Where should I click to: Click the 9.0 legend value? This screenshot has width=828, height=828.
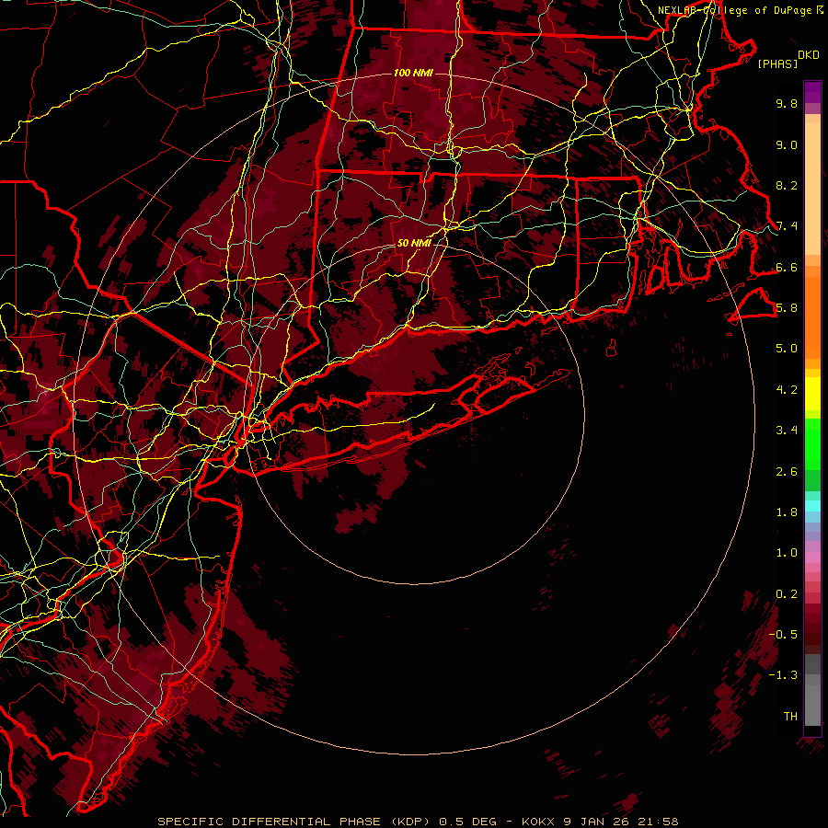[787, 144]
